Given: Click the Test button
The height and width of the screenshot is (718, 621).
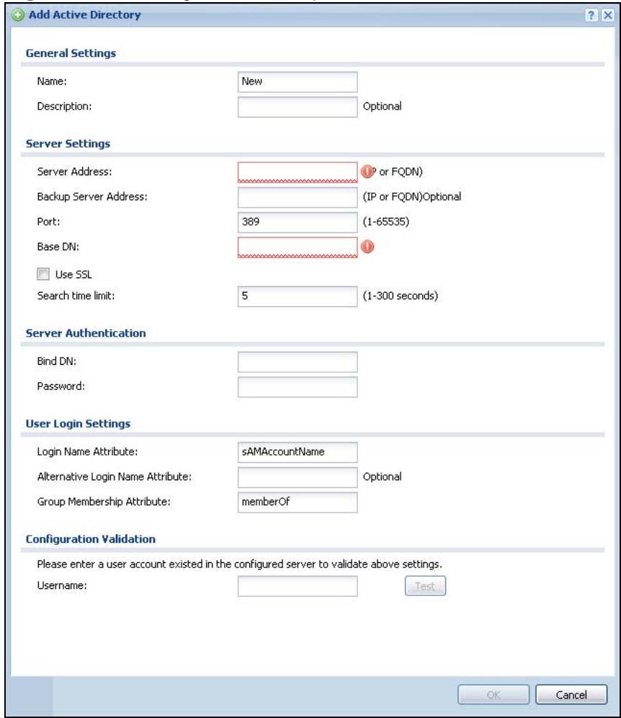Looking at the screenshot, I should click(425, 586).
